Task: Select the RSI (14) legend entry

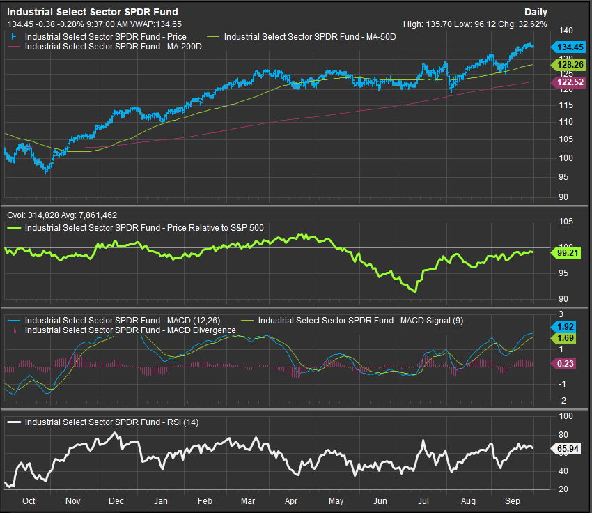Action: tap(111, 422)
